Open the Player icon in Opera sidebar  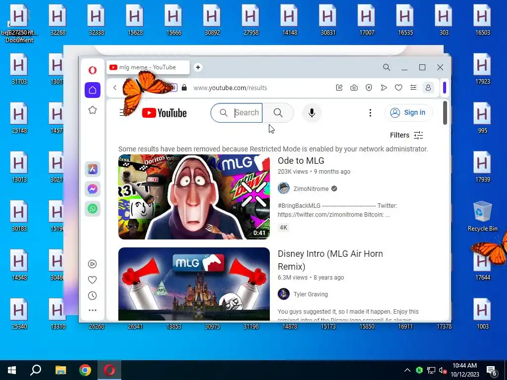[92, 264]
